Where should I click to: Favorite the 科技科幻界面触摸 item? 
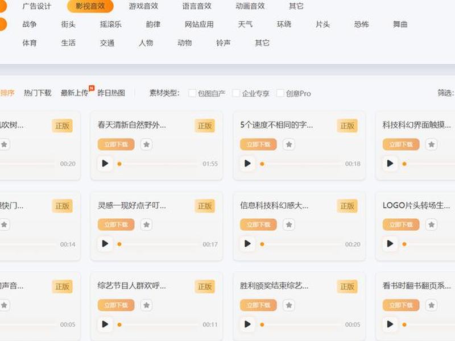[x=432, y=144]
